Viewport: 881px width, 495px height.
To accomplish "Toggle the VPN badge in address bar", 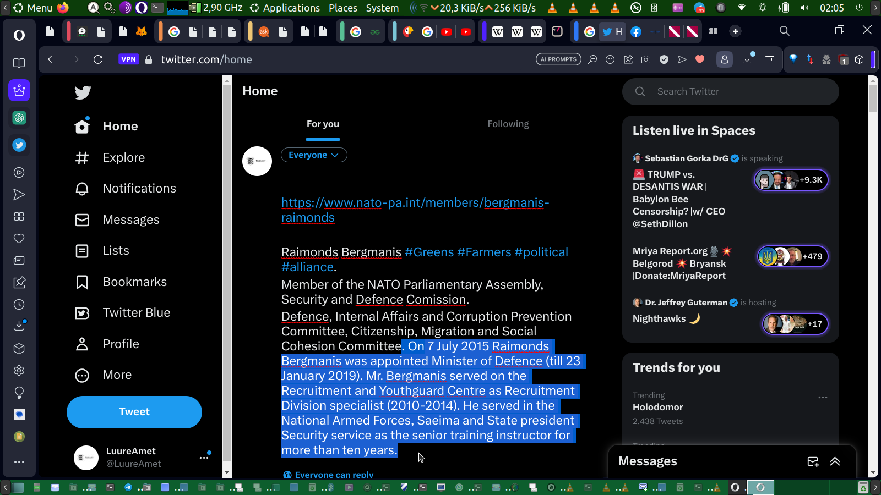I will (128, 59).
